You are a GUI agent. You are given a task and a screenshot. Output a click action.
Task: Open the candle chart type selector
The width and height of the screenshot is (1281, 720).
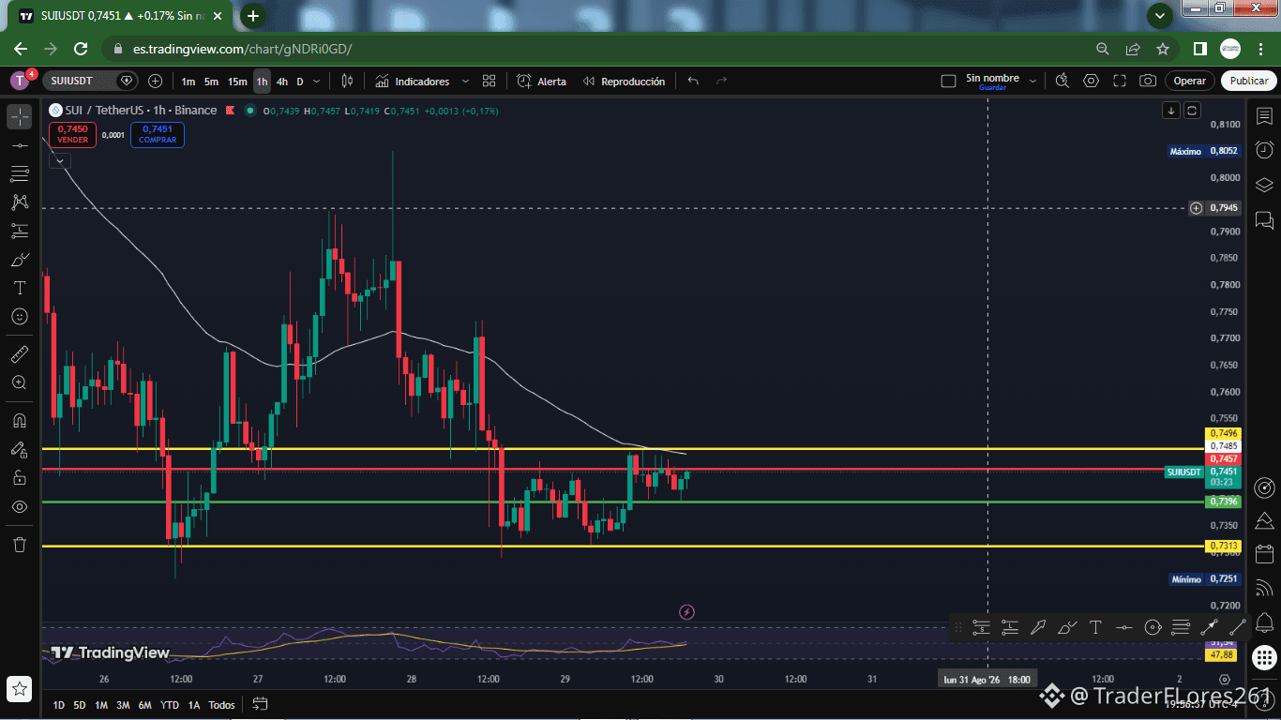pyautogui.click(x=347, y=82)
